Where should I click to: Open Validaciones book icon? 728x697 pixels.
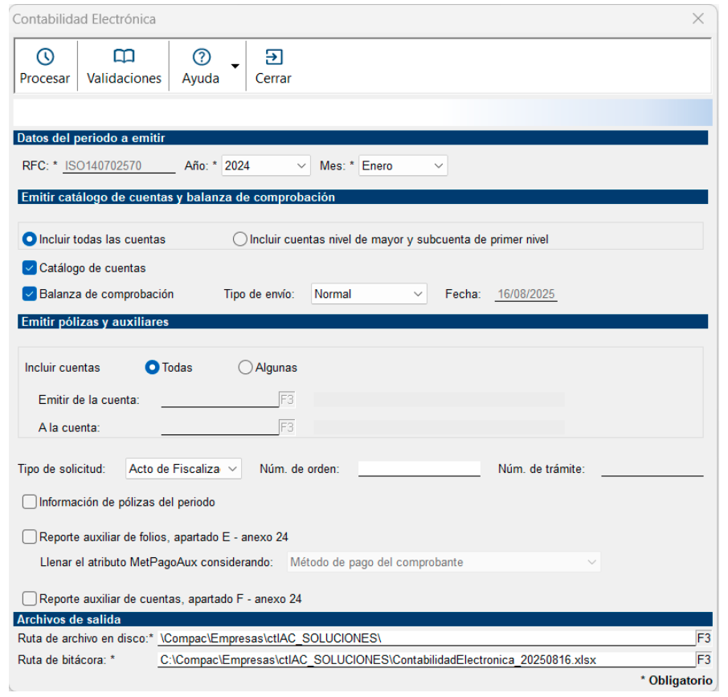[124, 58]
